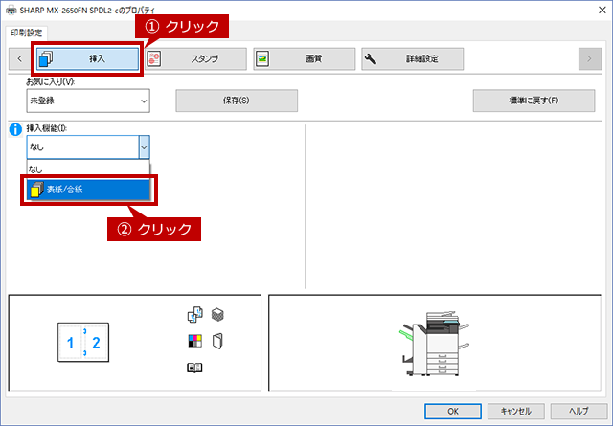Click the picture icon on 画質 tab
The image size is (613, 426).
pyautogui.click(x=262, y=59)
